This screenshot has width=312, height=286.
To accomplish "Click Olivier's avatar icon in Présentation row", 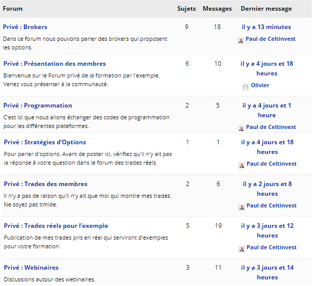I will coord(246,86).
